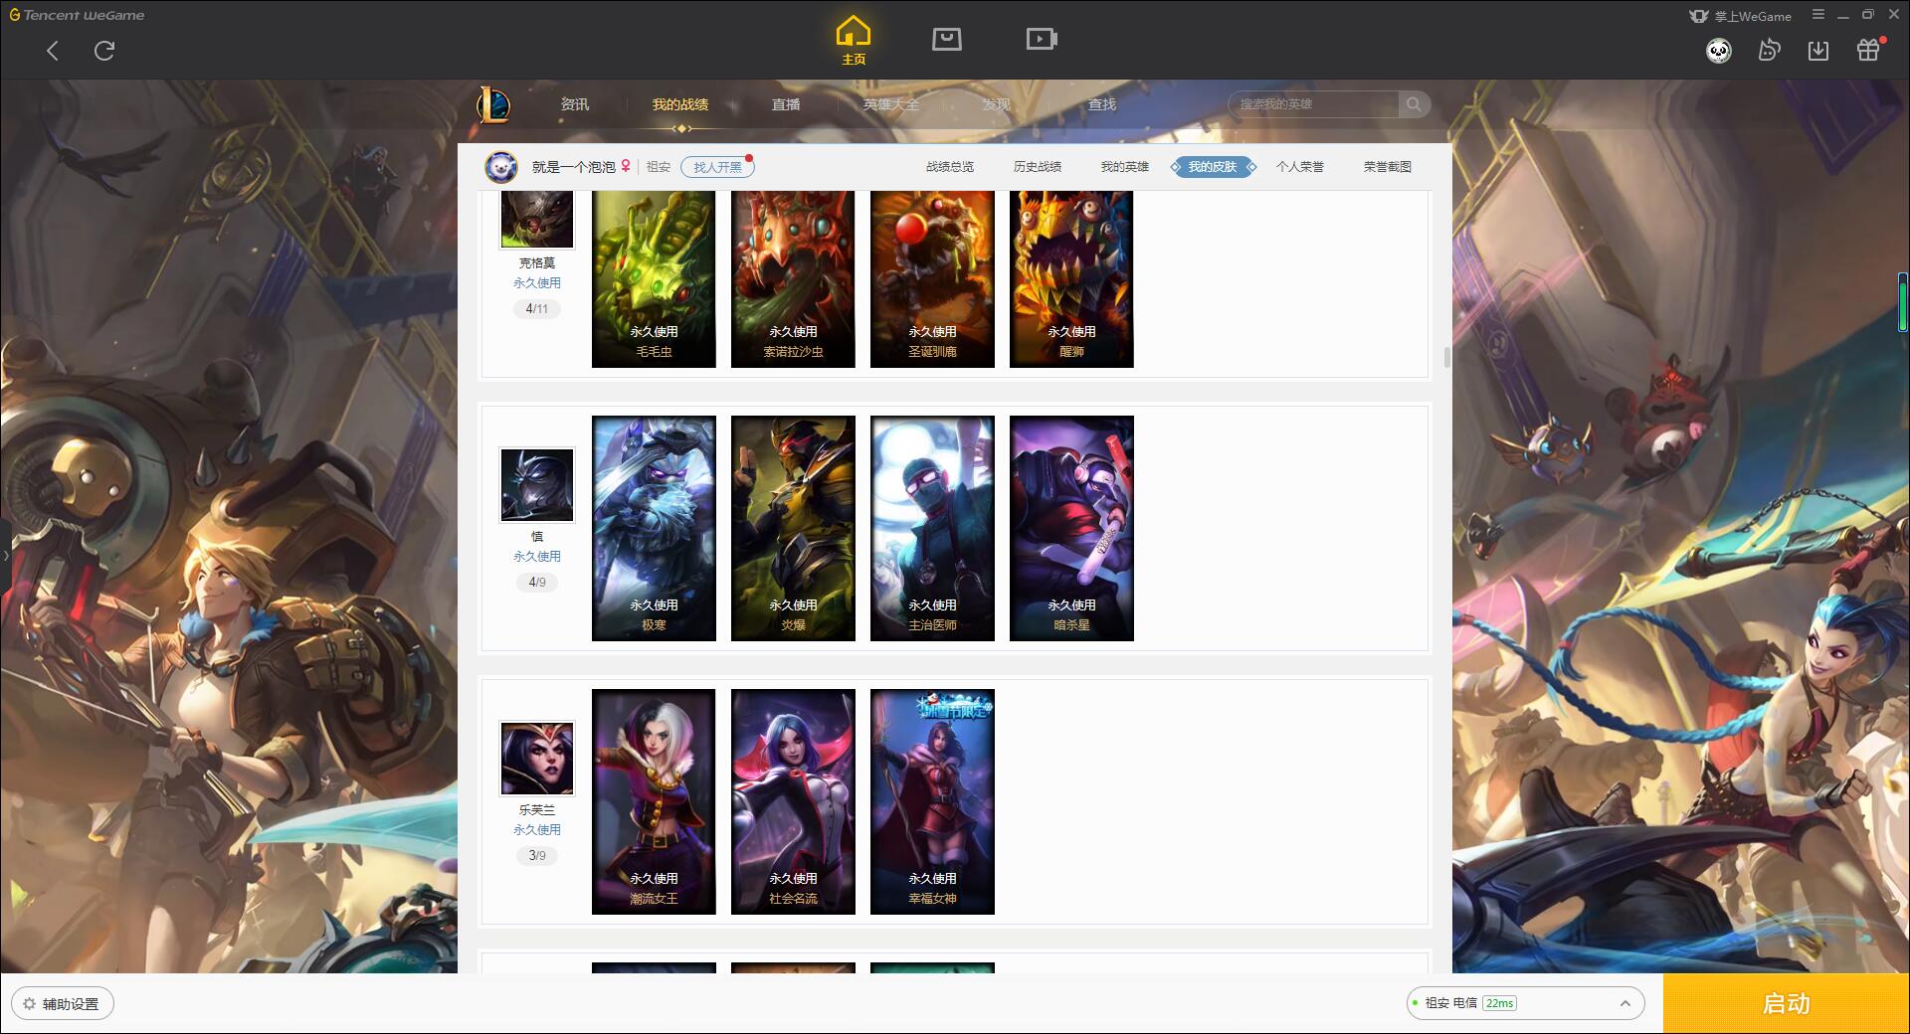Open the 炎爆 skin card

[793, 528]
